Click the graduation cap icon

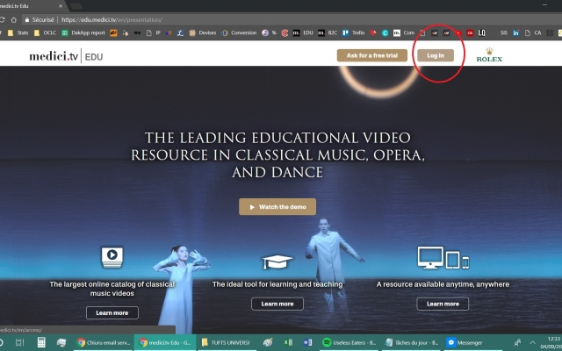tap(277, 261)
